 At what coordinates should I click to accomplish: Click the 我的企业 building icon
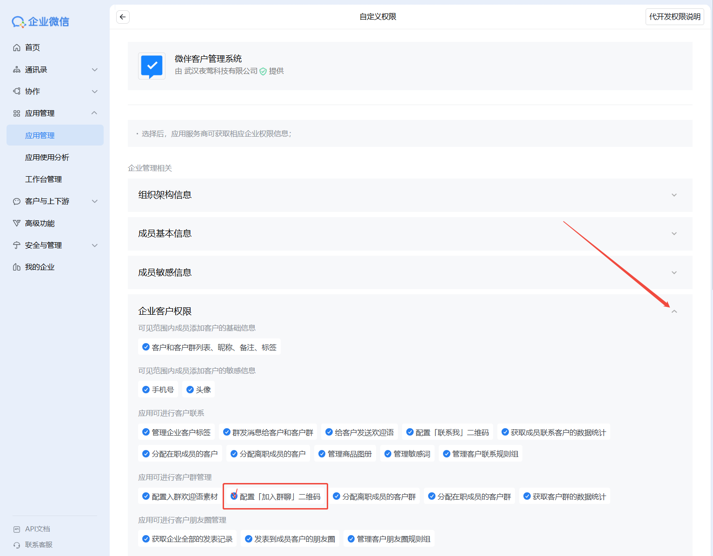[x=17, y=267]
